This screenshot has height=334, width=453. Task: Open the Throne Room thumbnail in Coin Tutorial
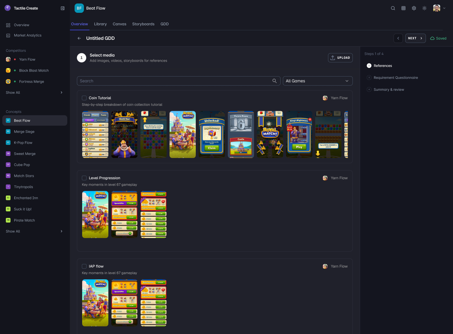pos(241,134)
